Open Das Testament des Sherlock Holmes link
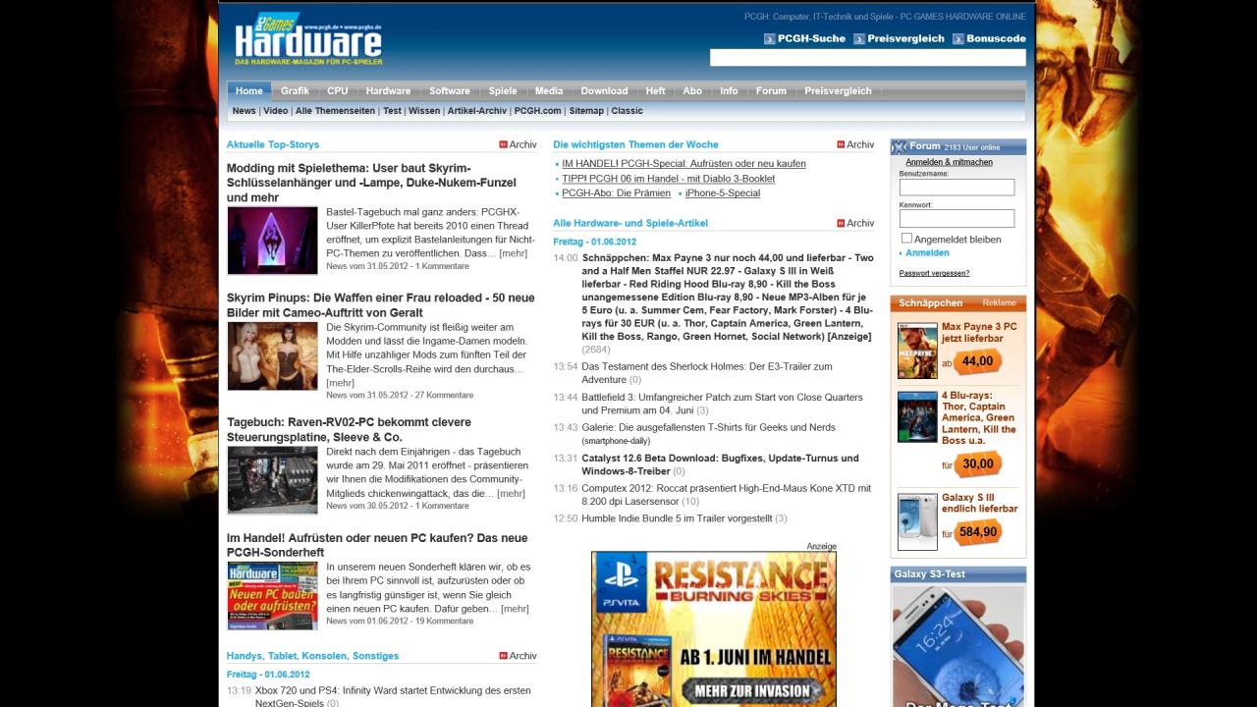The image size is (1257, 707). point(706,373)
